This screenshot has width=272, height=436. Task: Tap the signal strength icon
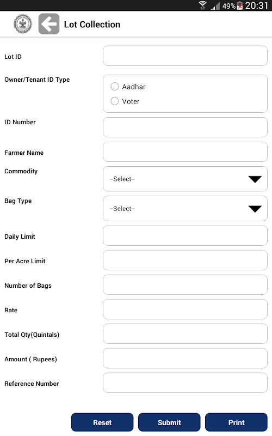[215, 6]
